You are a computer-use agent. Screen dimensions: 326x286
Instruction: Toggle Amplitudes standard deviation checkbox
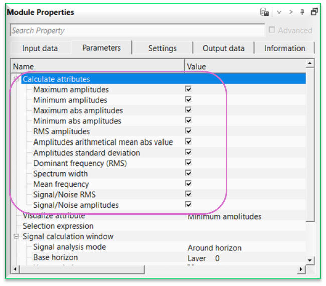[188, 152]
